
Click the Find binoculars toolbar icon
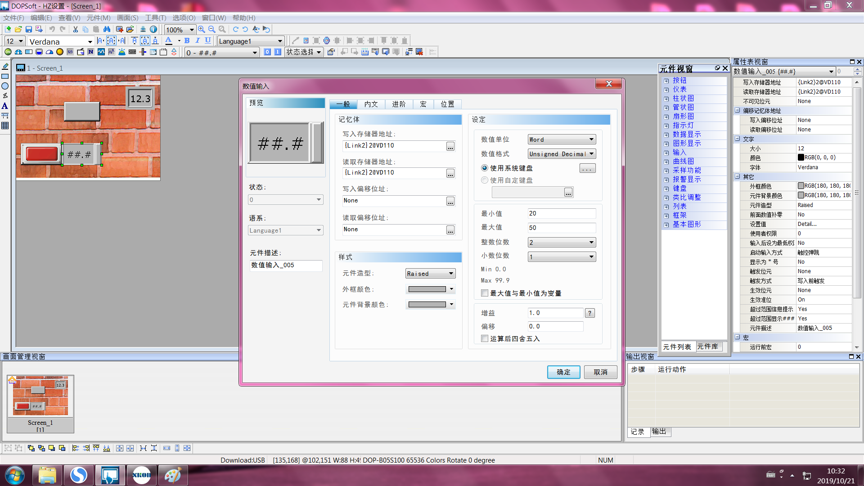[107, 29]
